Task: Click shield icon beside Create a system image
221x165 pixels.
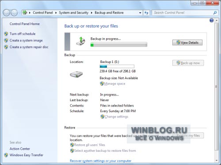Action: [x=6, y=40]
